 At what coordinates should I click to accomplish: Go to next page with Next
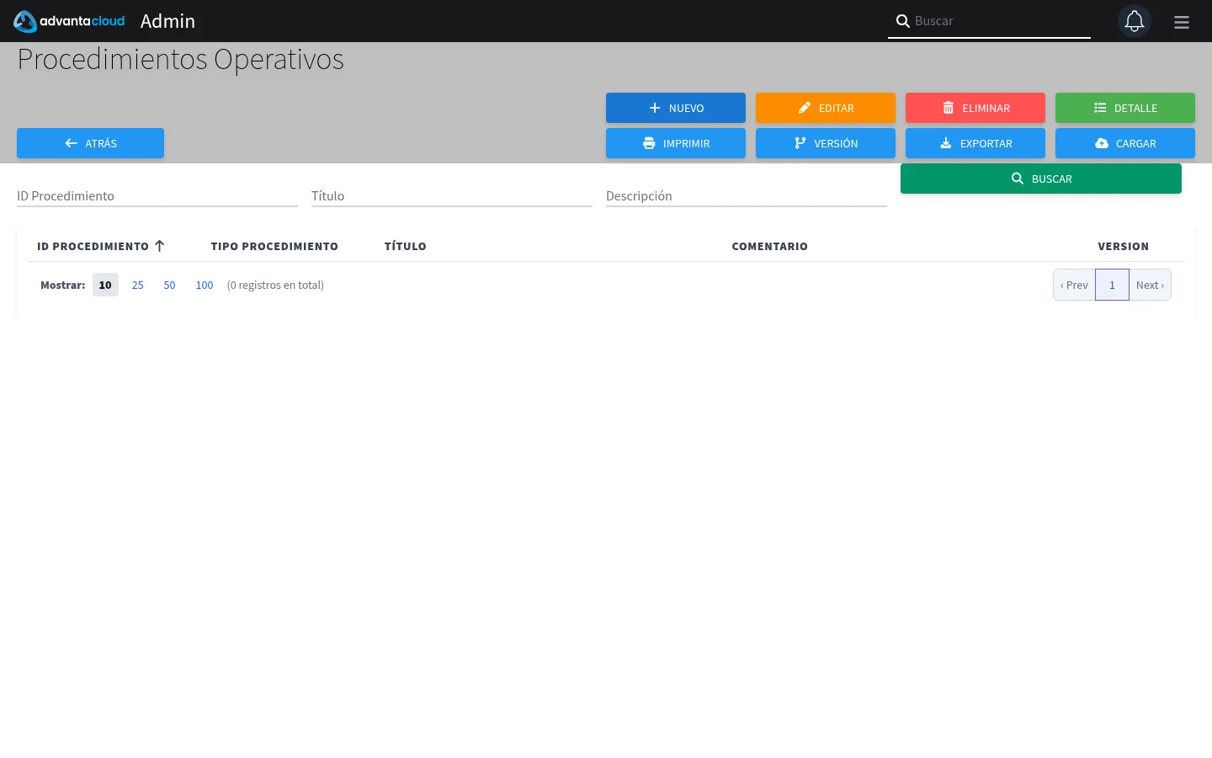coord(1150,285)
